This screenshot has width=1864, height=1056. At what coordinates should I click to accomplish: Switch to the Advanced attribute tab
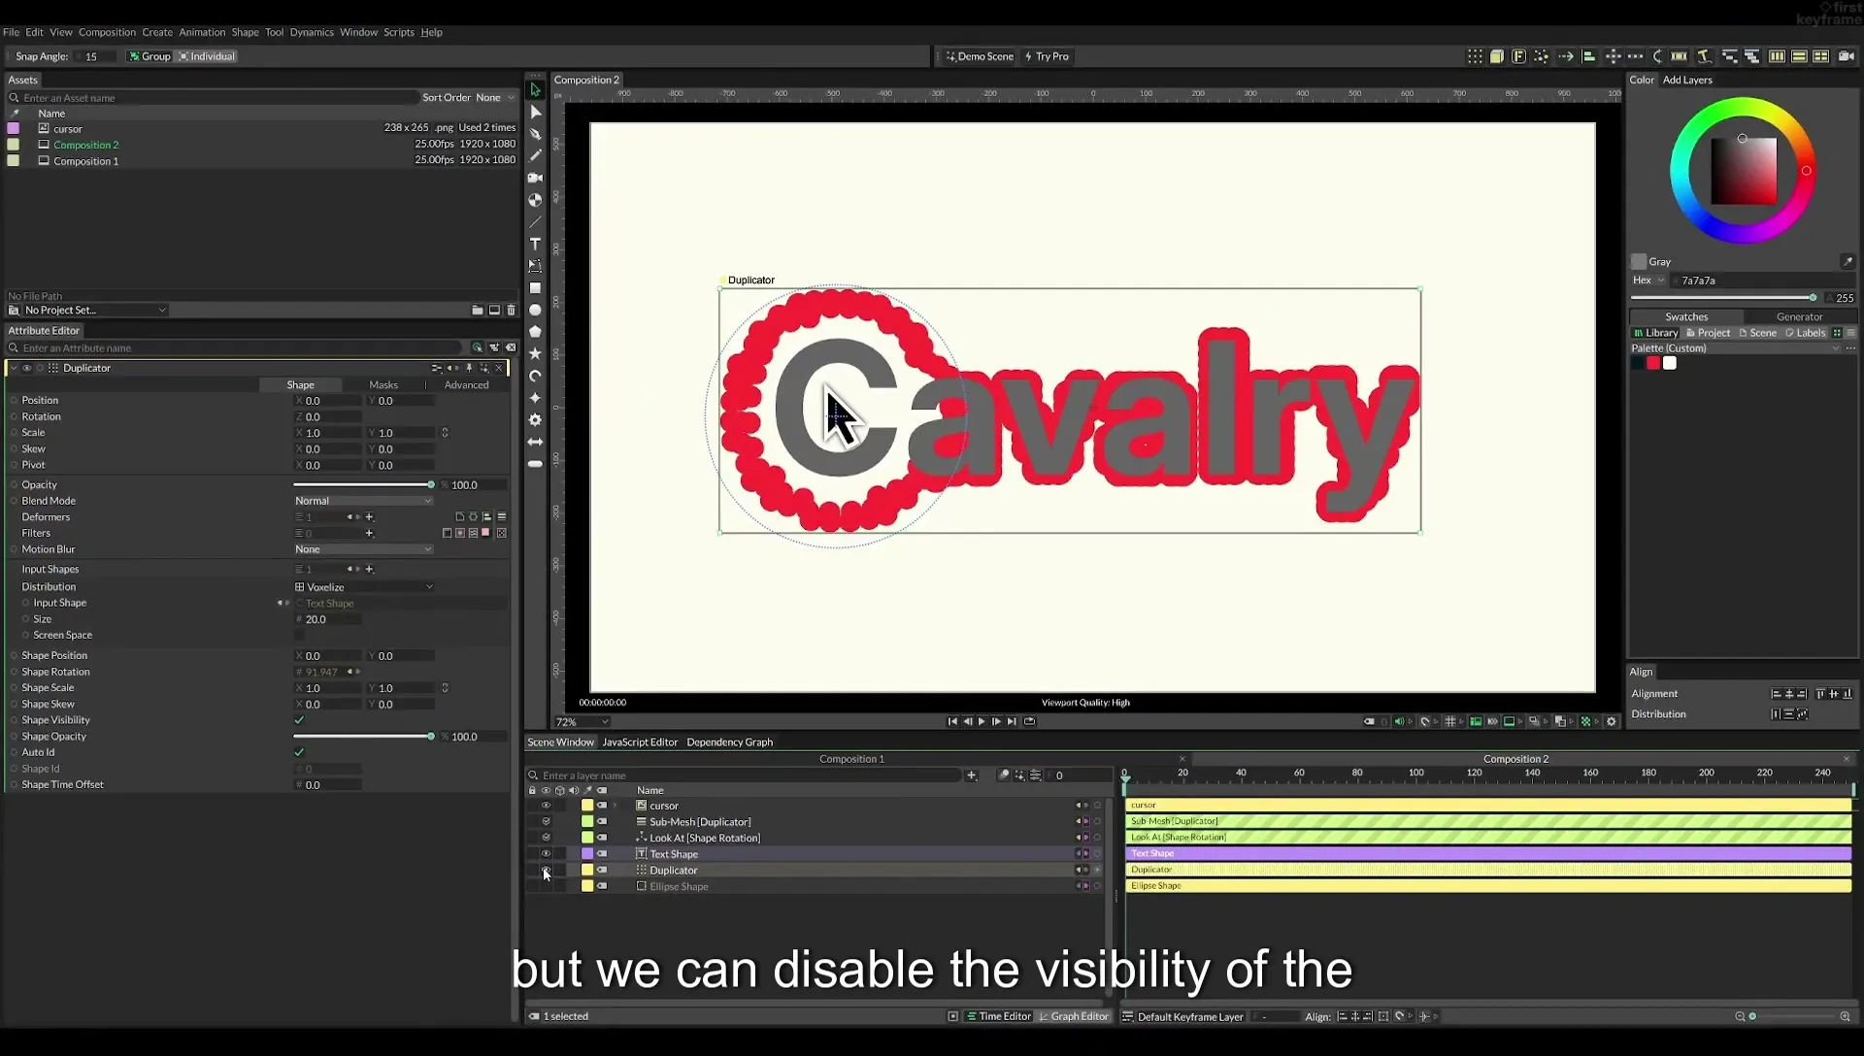[x=466, y=385]
